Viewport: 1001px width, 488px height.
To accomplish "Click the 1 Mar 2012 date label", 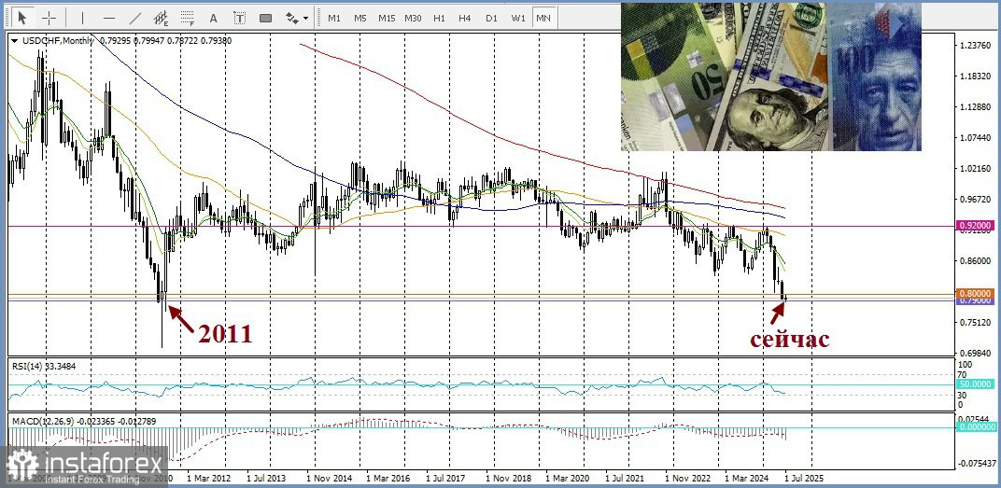I will (207, 477).
